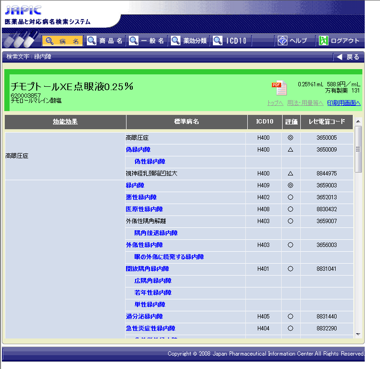Click the logout icon

point(324,41)
